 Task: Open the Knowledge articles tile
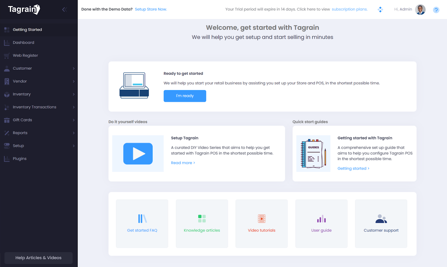coord(202,223)
